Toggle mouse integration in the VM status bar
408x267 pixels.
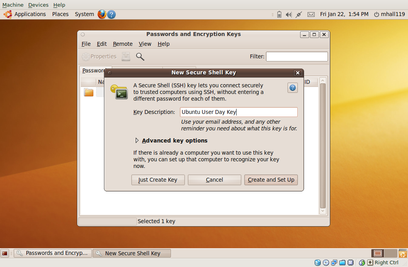(361, 263)
